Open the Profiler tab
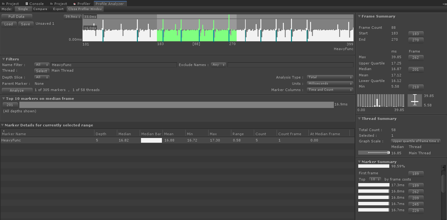The height and width of the screenshot is (220, 447). 82,3
